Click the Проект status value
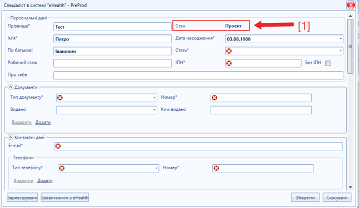The width and height of the screenshot is (359, 208). (x=233, y=26)
